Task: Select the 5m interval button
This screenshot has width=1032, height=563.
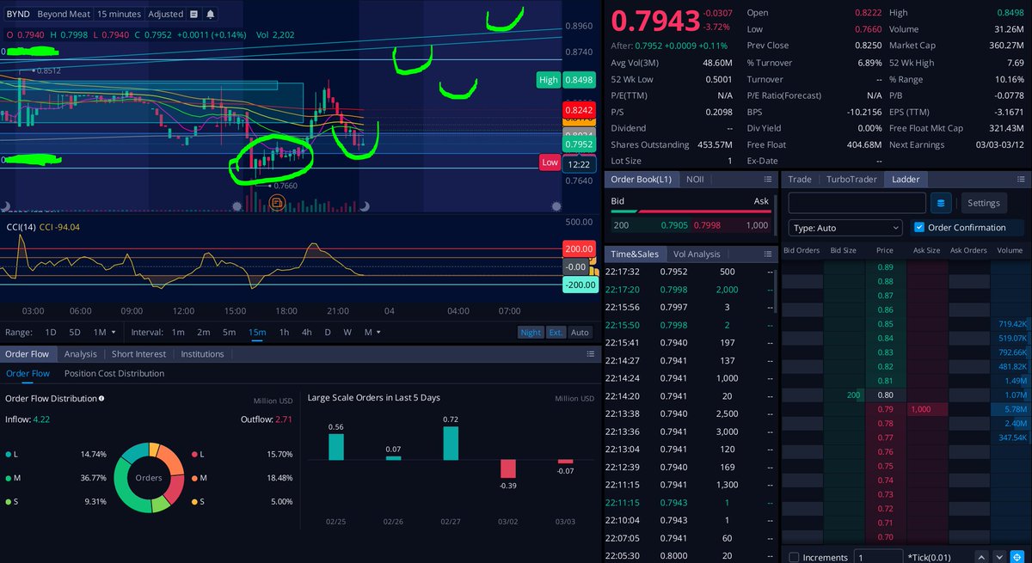Action: point(229,333)
